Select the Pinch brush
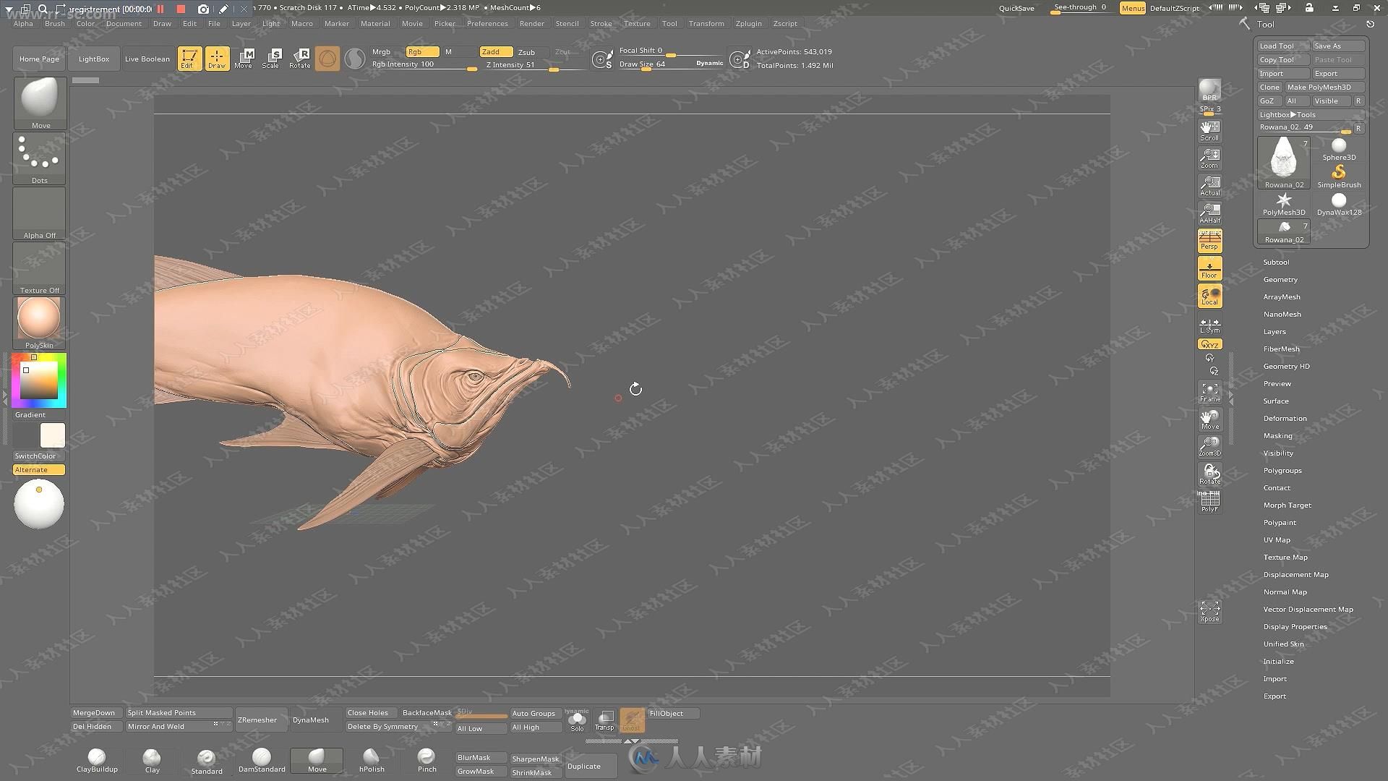Screen dimensions: 1388x781 pos(426,756)
